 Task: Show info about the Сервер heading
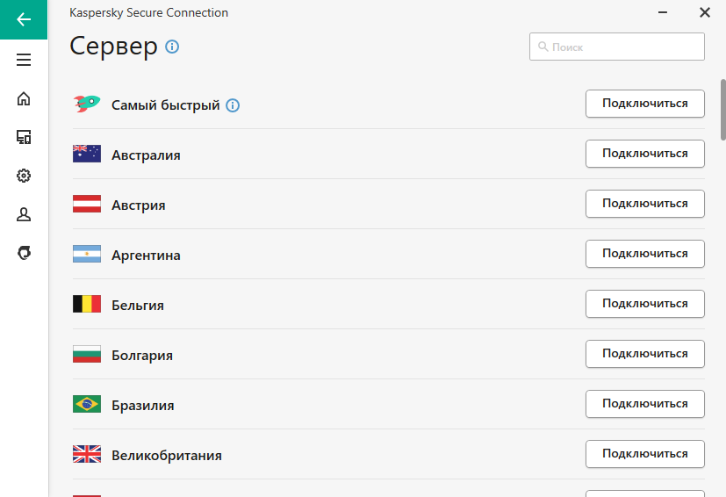[172, 47]
